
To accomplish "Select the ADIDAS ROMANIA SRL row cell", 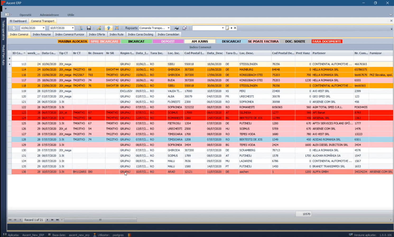I will pos(333,140).
